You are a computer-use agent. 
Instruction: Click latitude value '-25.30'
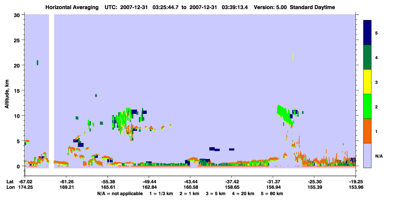point(314,182)
